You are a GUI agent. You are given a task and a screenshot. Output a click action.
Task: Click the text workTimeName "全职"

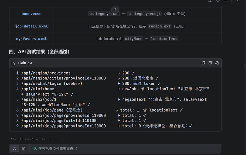coord(63,105)
